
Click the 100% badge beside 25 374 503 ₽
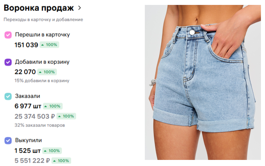(66, 116)
